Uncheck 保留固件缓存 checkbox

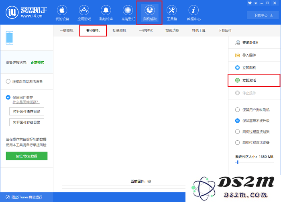click(x=8, y=97)
